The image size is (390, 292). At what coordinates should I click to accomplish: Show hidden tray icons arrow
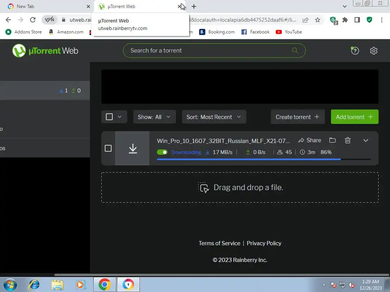point(324,285)
